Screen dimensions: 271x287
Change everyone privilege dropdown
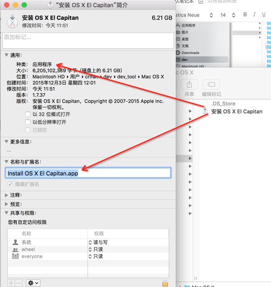coord(96,256)
